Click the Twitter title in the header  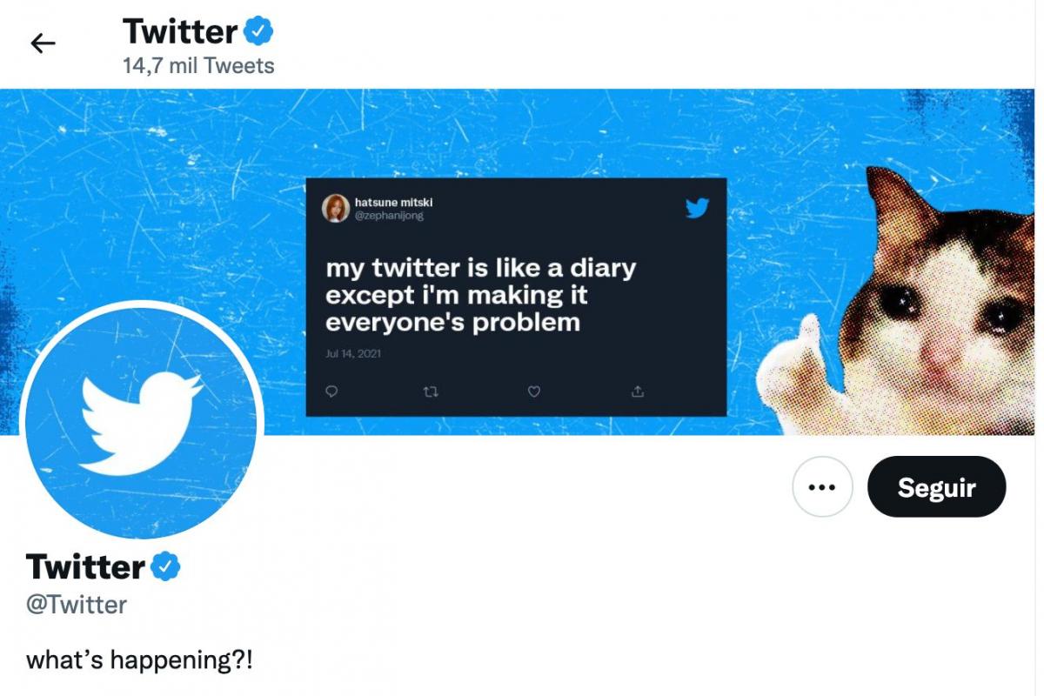pos(179,31)
